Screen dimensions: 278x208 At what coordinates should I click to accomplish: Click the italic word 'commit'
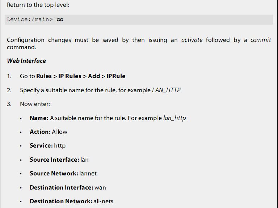(x=261, y=40)
